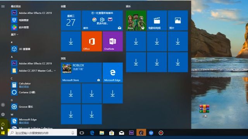Open Microsoft Store ROBLOX tile
The image size is (248, 139).
point(81,73)
